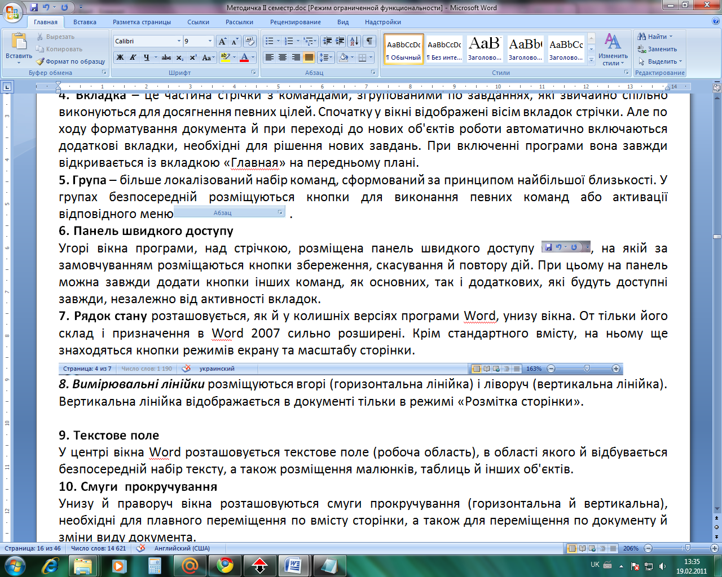The image size is (722, 577).
Task: Click the Word zoom slider handle
Action: coord(687,548)
